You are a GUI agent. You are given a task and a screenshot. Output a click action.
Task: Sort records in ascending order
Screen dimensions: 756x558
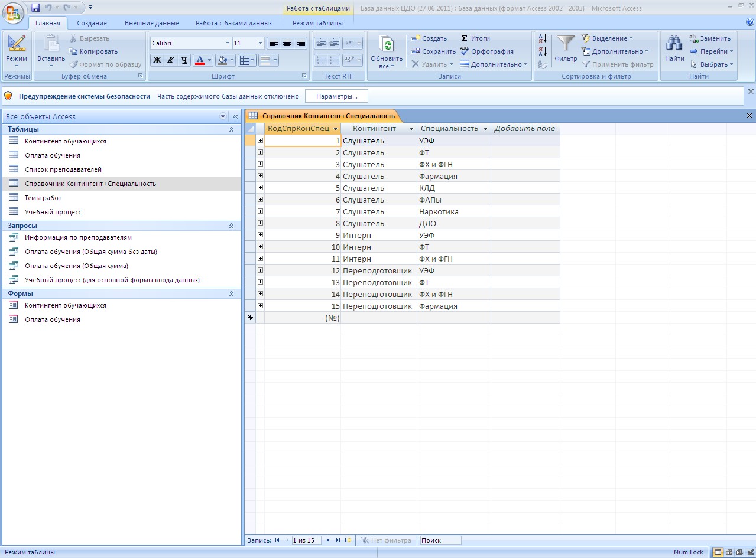pos(541,39)
